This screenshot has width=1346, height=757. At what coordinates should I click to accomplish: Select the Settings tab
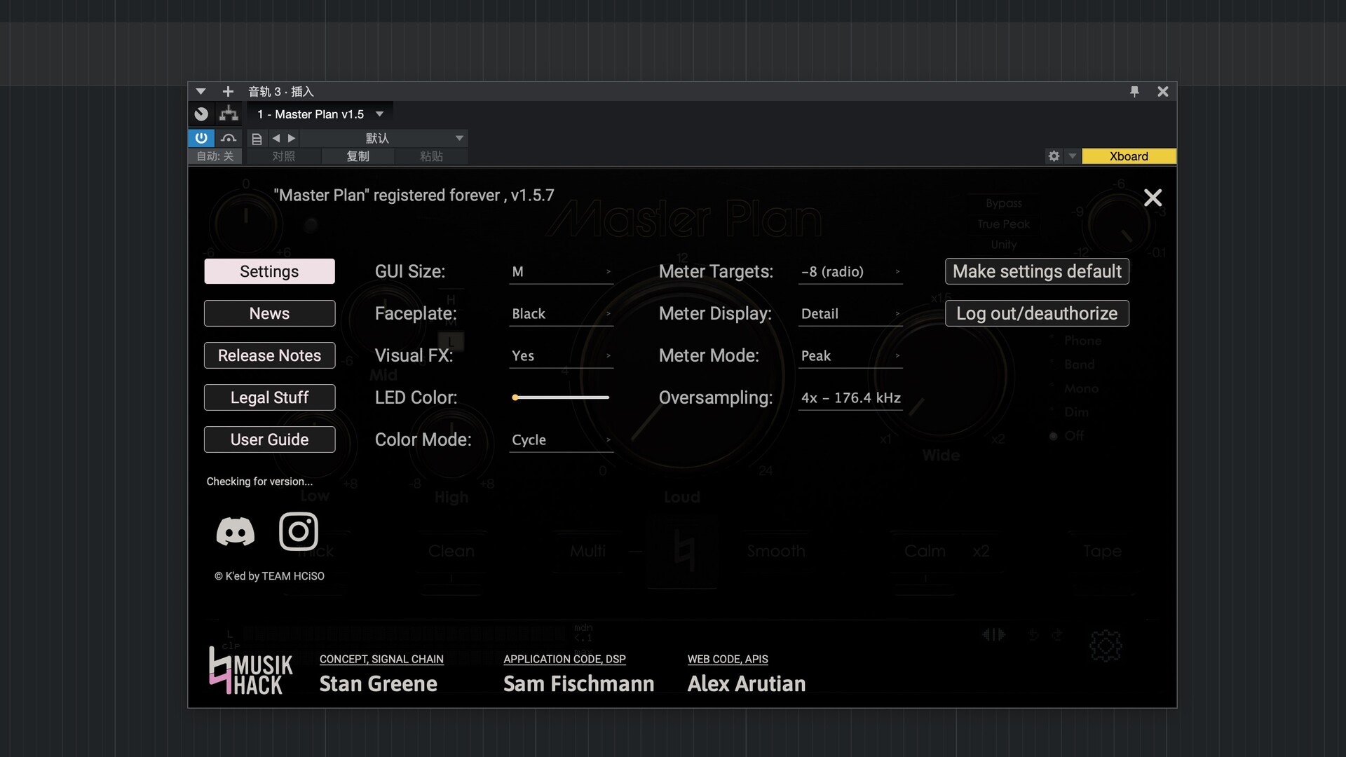tap(269, 271)
